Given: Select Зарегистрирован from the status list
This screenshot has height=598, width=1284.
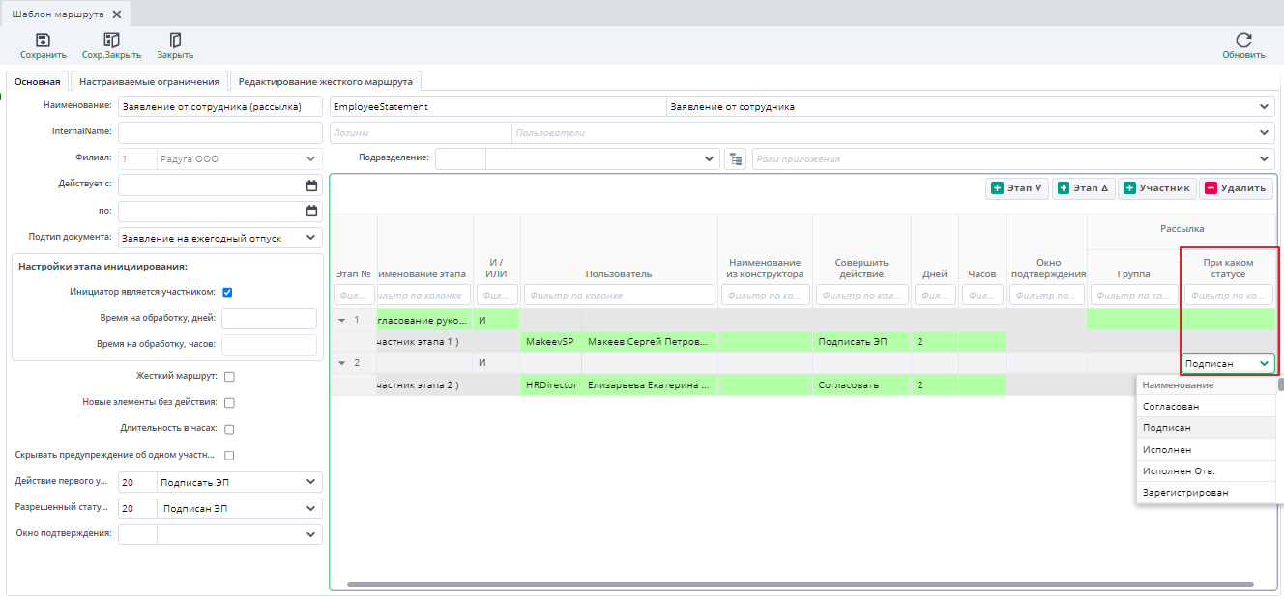Looking at the screenshot, I should pyautogui.click(x=1185, y=493).
